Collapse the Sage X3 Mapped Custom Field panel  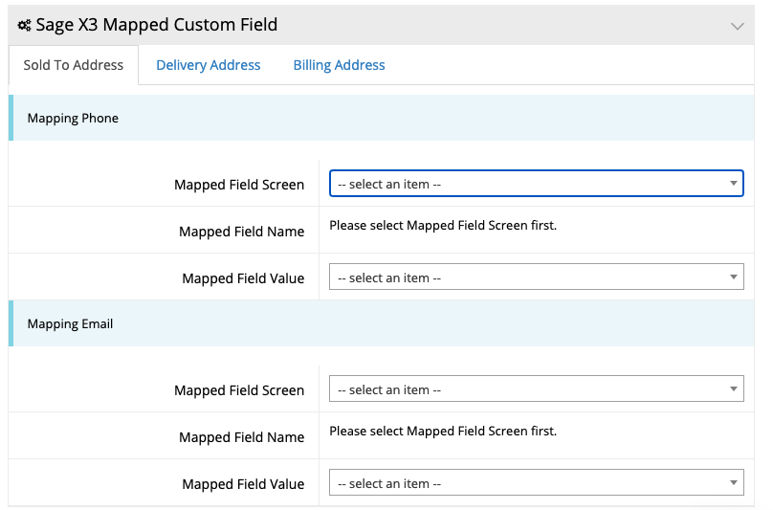coord(737,26)
